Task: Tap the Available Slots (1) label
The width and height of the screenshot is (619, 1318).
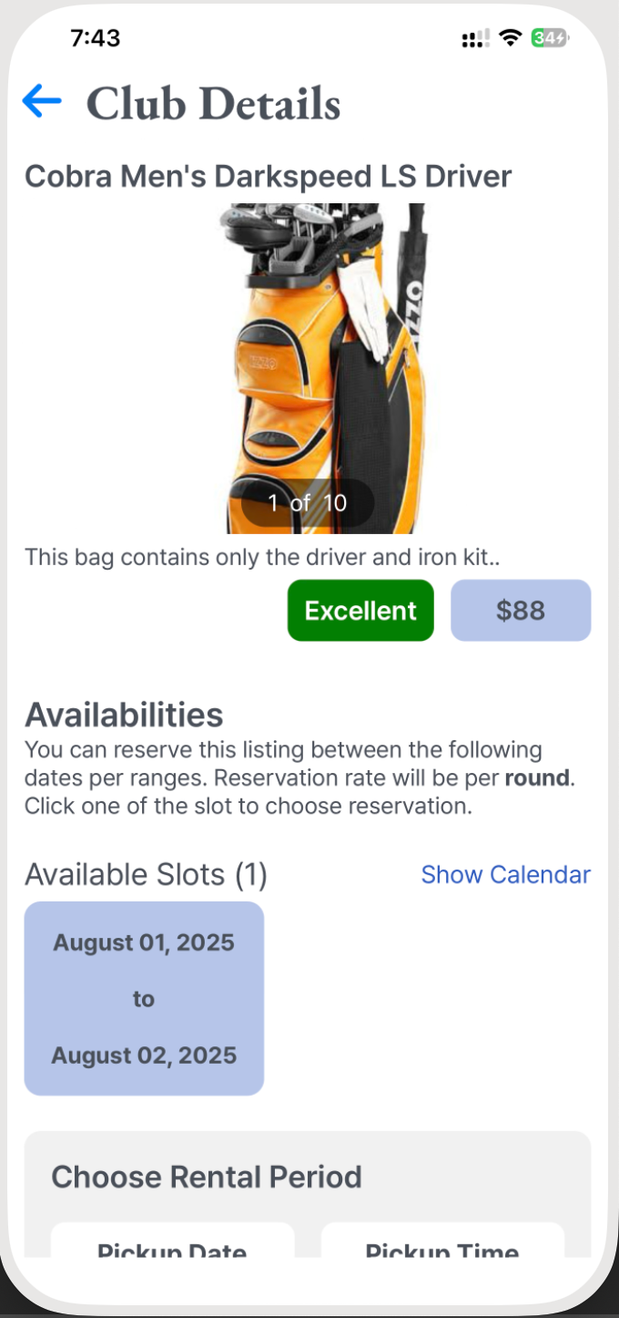Action: click(x=146, y=874)
